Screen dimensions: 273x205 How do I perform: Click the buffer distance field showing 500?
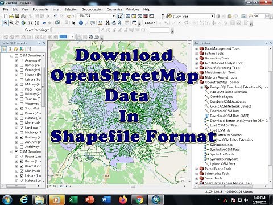[259, 16]
